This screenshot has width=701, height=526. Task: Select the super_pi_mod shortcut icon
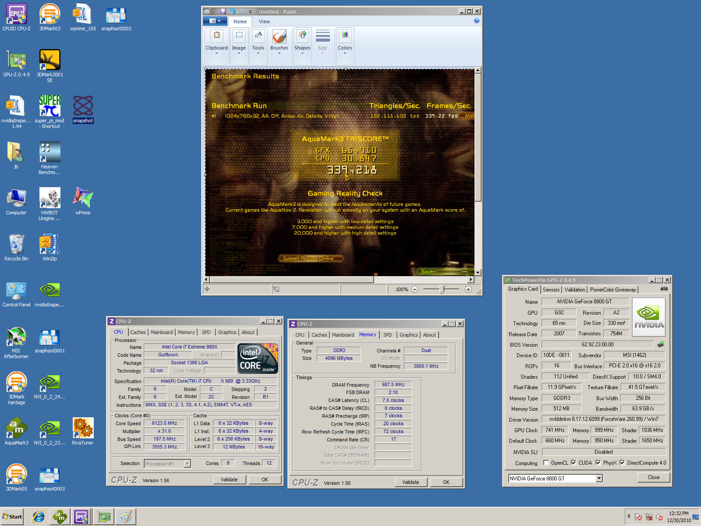click(50, 112)
